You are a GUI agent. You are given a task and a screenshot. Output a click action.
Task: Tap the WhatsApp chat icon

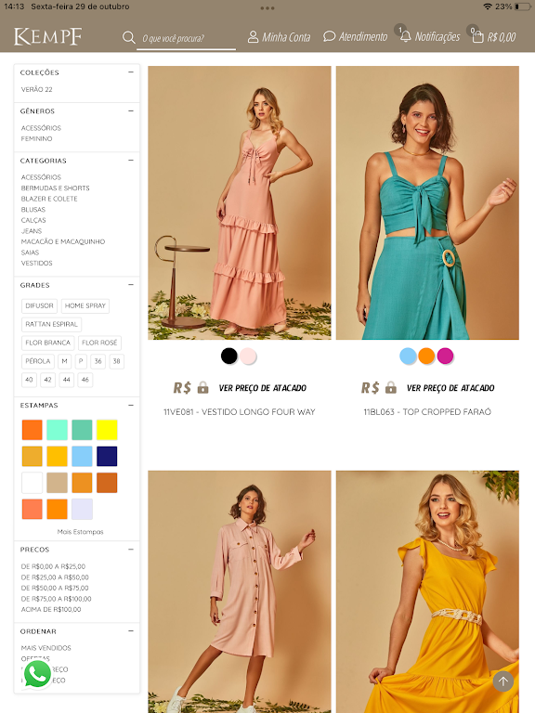point(37,673)
